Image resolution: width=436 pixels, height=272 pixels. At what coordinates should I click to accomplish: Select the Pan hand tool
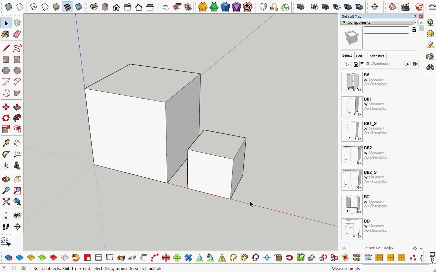point(16,179)
